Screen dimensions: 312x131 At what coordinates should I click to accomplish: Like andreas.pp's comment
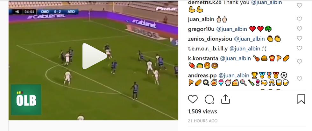300,79
